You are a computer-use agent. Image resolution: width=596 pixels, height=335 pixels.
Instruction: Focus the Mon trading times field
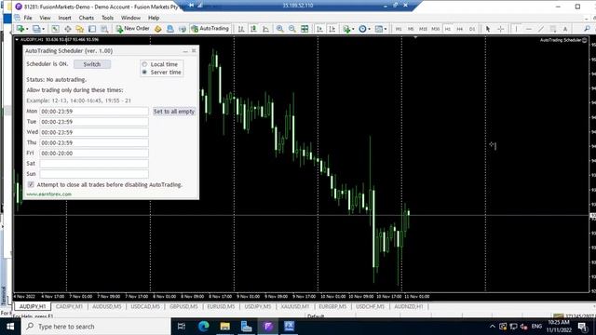coord(94,112)
